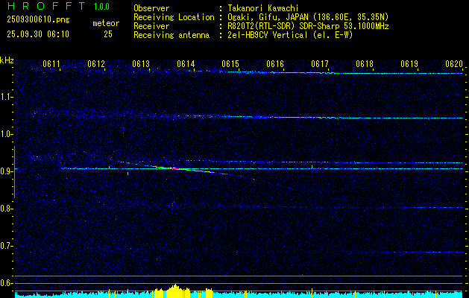Select the 0620 time axis label

click(454, 64)
